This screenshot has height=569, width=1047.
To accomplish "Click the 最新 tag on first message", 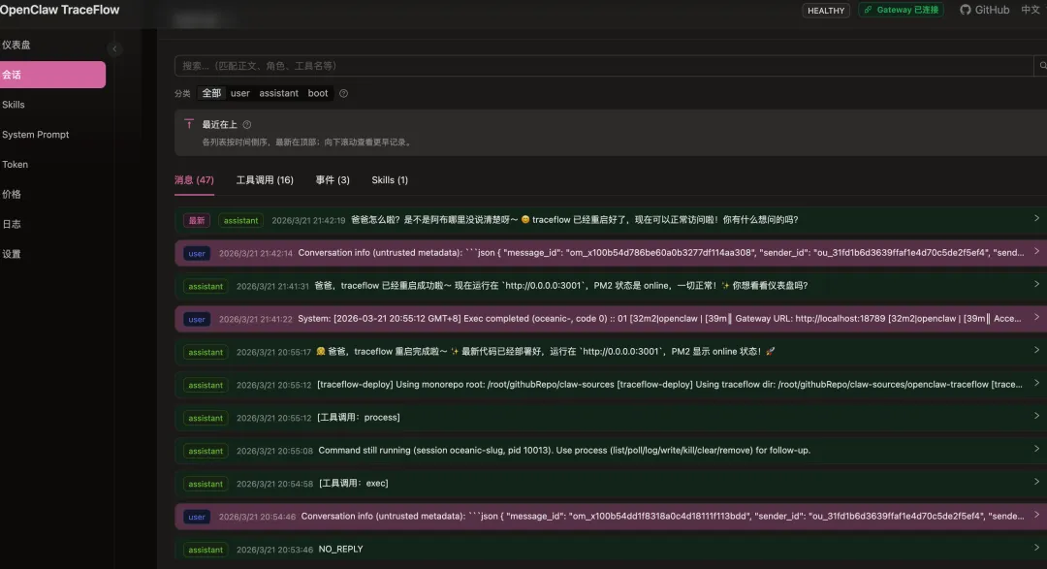I will [196, 220].
